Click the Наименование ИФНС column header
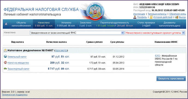This screenshot has height=99, width=188. (x=166, y=42)
